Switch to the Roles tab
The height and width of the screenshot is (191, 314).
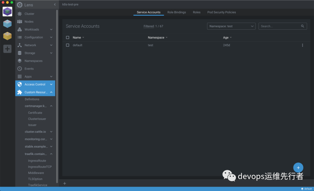(x=197, y=12)
